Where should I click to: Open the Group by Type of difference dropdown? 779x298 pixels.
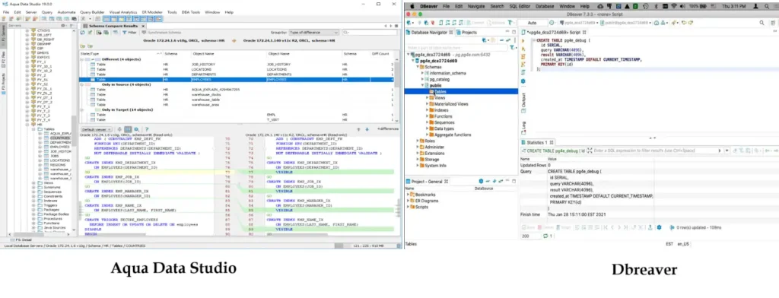click(x=313, y=32)
